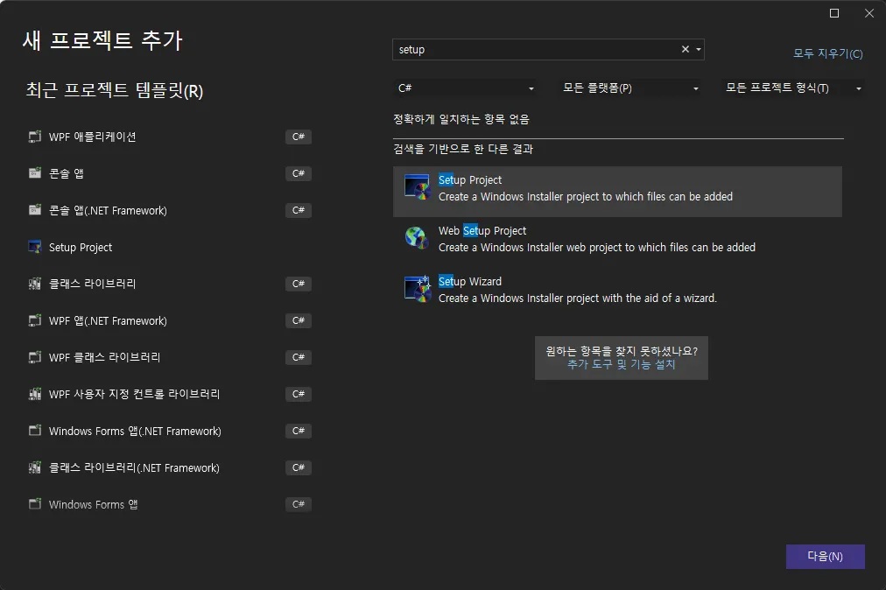Open the 모든 플랫폼(P) filter dropdown
Screen dimensions: 886x590
coord(629,88)
